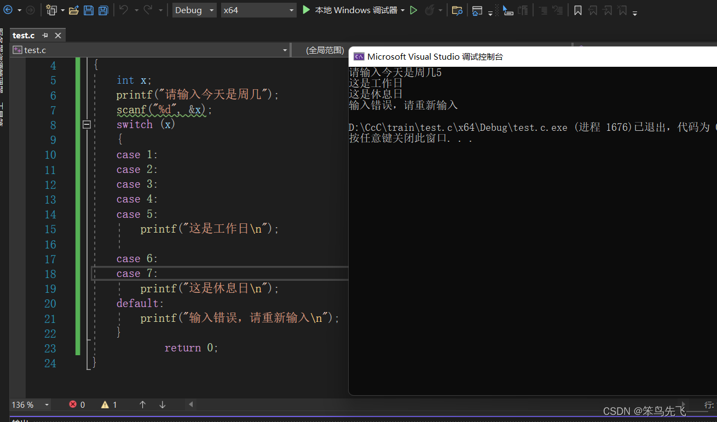Click the console text '按任意键关闭此窗口'
The image size is (717, 422).
click(398, 138)
